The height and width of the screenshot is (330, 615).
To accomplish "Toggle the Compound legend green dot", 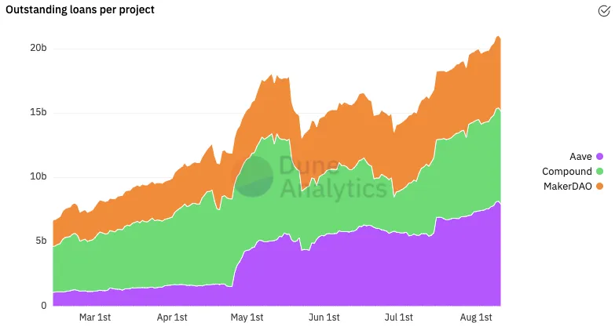I will point(599,172).
